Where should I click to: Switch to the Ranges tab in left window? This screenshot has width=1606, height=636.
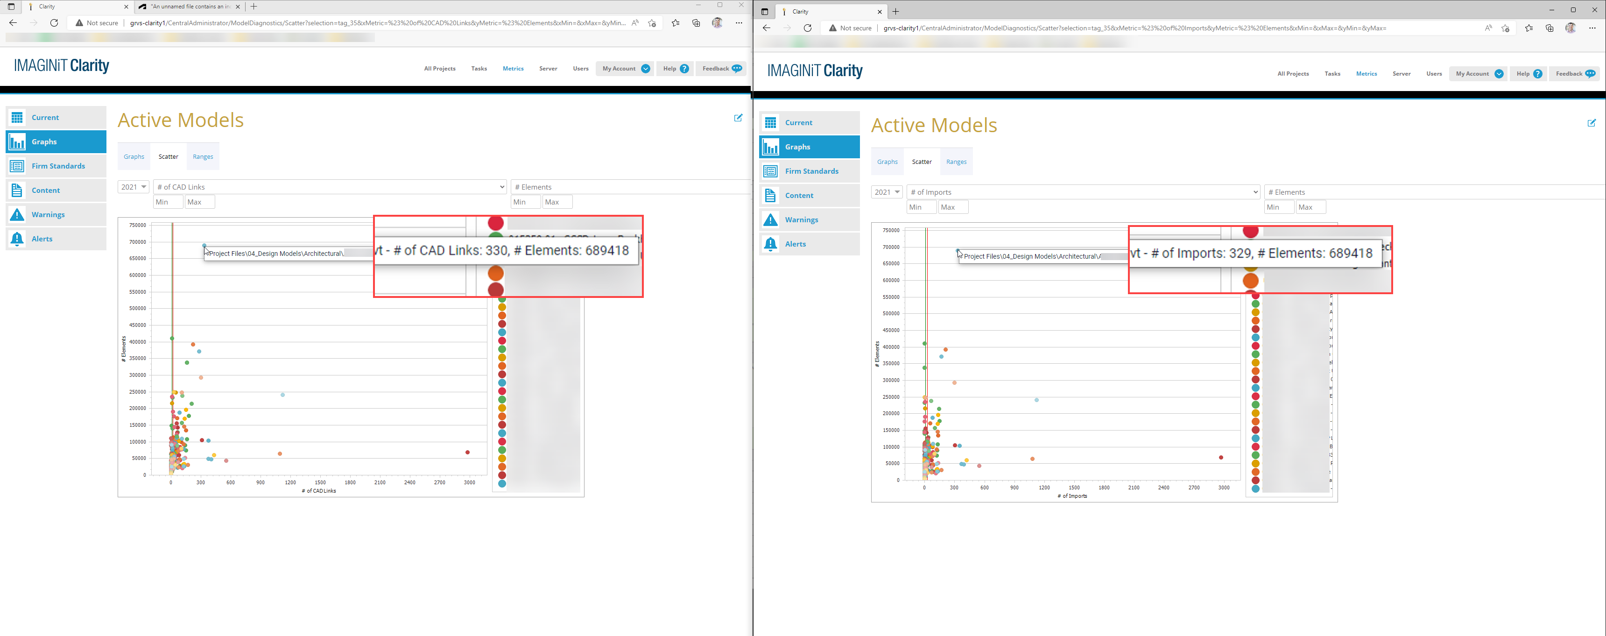(x=203, y=156)
